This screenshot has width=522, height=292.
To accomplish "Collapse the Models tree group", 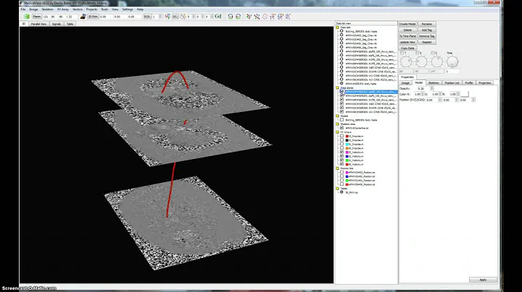I will (337, 116).
